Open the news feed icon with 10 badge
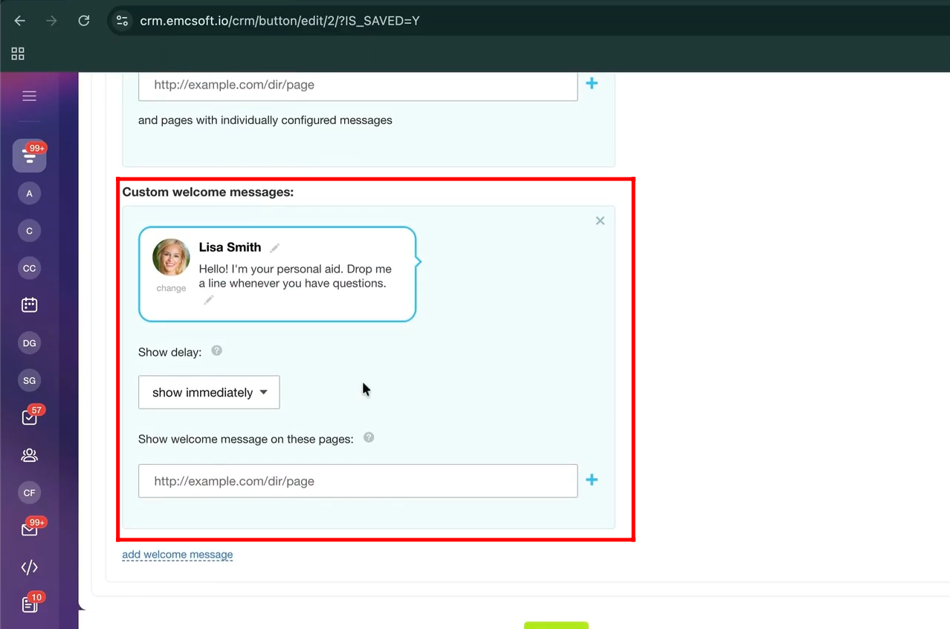This screenshot has height=629, width=950. 29,604
